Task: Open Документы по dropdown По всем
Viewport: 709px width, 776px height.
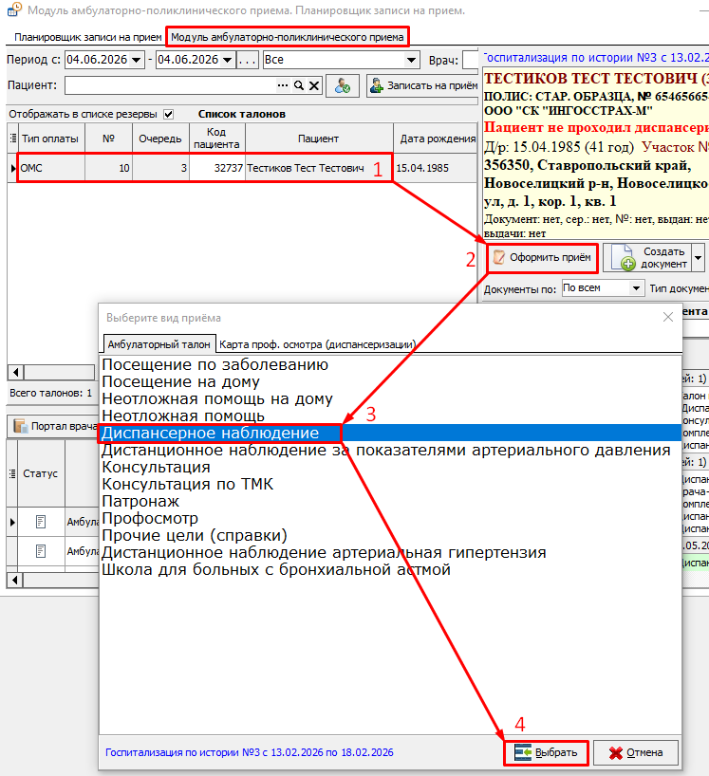Action: (x=603, y=288)
